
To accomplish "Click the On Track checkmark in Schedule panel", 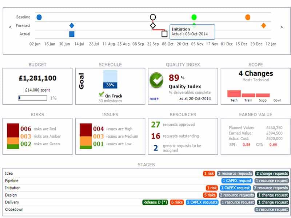I will coord(102,93).
